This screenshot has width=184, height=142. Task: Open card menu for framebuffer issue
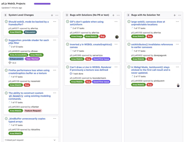pos(55,22)
